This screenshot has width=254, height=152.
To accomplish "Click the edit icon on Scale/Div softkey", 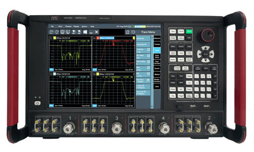I will 149,49.
